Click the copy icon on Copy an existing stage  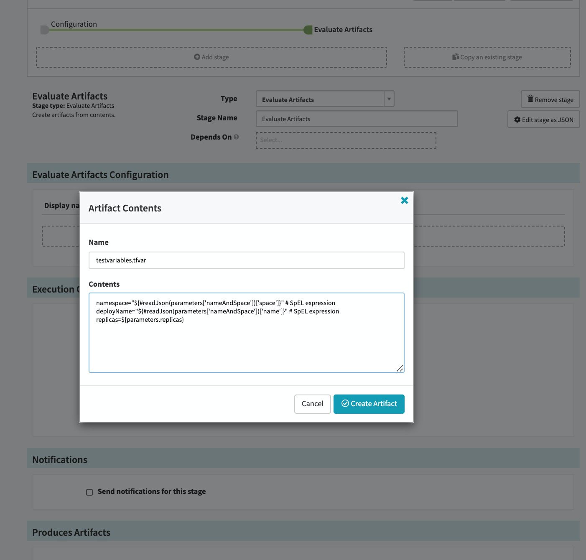(455, 57)
